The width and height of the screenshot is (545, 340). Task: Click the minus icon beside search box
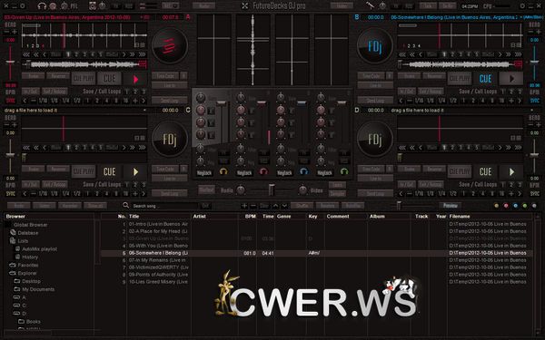(x=253, y=206)
